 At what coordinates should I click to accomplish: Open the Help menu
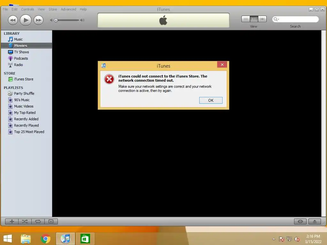coord(83,9)
